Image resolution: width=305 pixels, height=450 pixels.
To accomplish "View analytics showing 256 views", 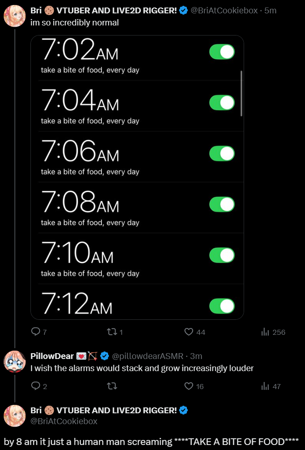I will 273,332.
